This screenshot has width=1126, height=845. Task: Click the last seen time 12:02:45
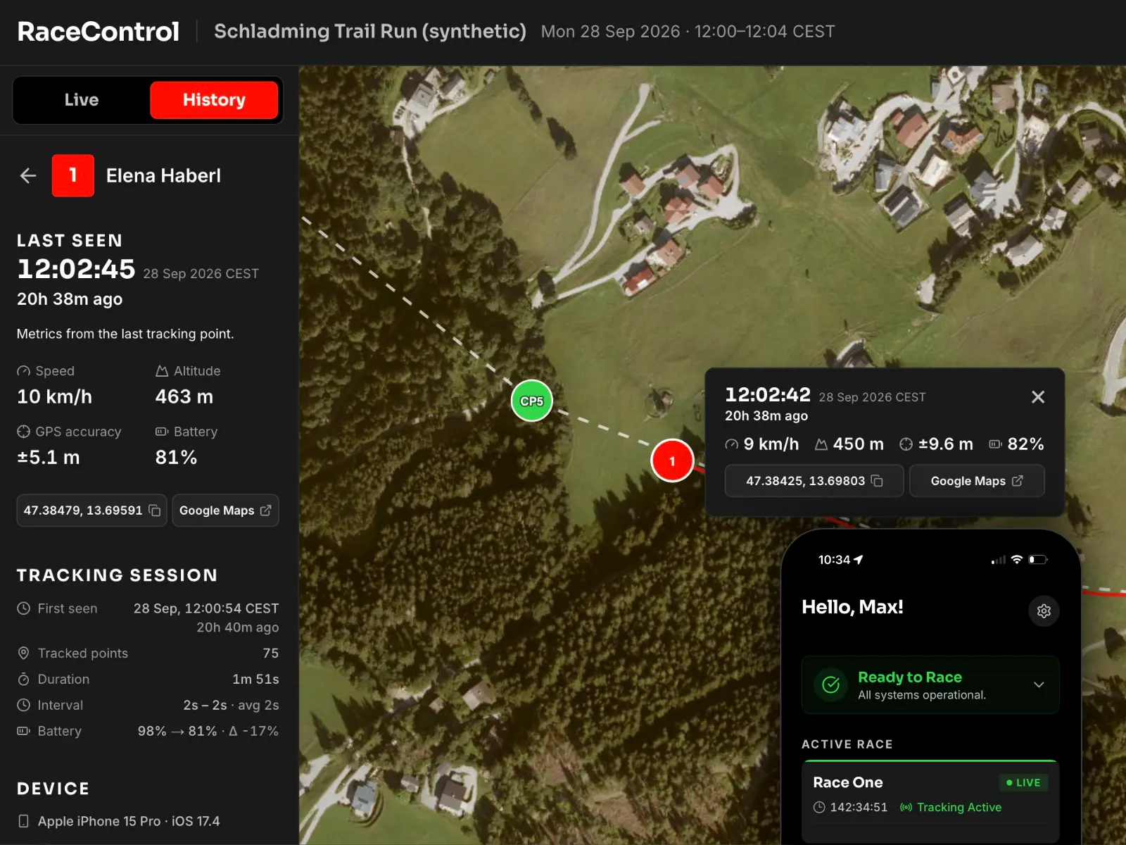tap(76, 269)
